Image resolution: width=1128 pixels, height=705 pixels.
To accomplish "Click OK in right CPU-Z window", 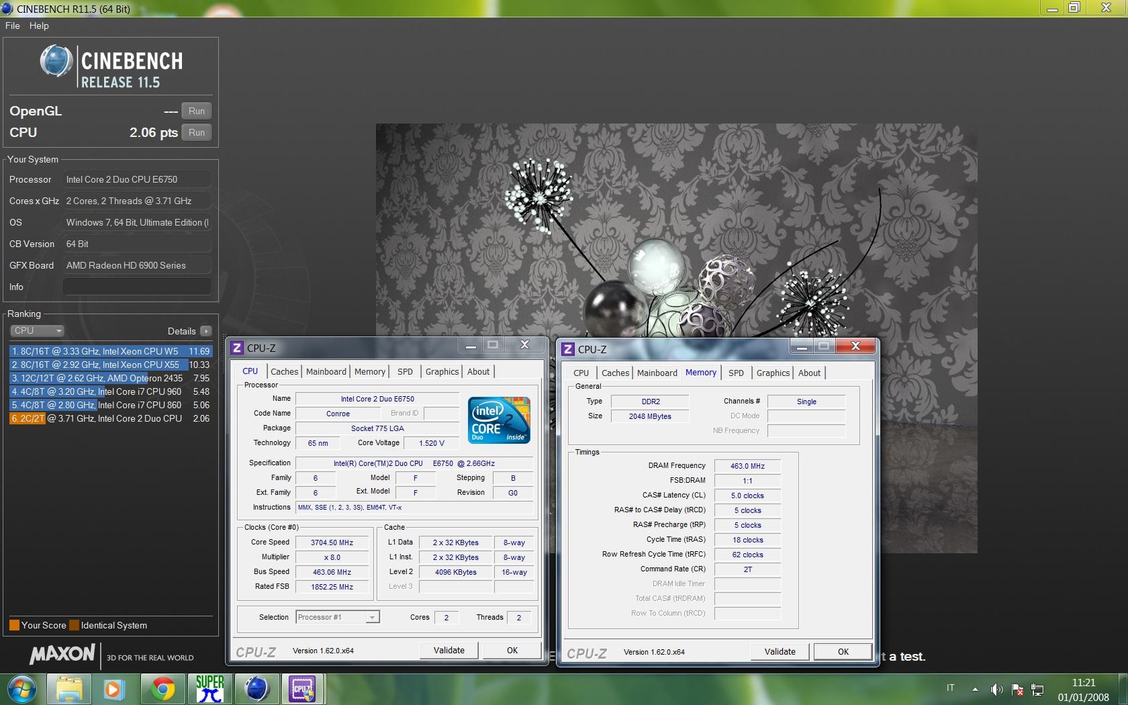I will 843,651.
